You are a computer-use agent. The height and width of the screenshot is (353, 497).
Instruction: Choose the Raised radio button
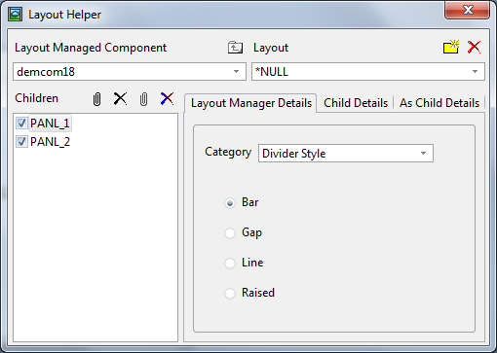[230, 293]
